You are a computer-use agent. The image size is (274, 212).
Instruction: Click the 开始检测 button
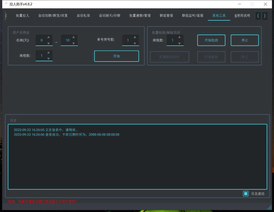click(x=211, y=40)
